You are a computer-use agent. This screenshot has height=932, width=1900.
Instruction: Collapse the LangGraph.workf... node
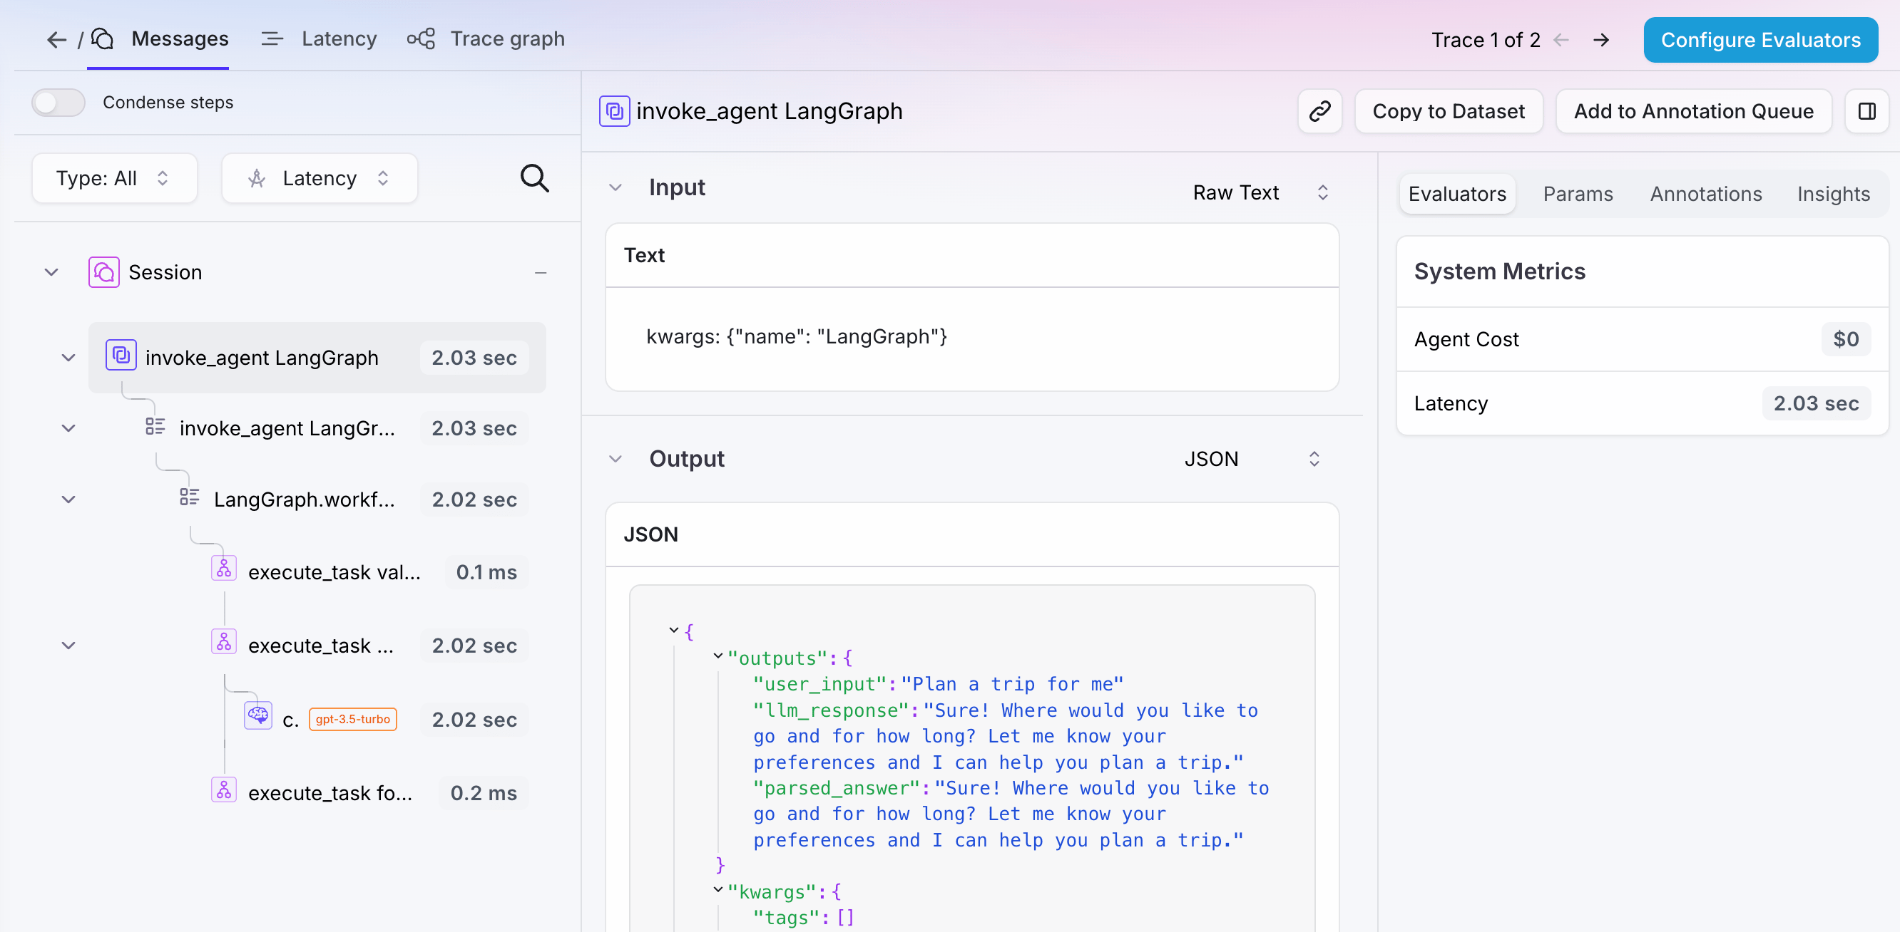tap(68, 499)
